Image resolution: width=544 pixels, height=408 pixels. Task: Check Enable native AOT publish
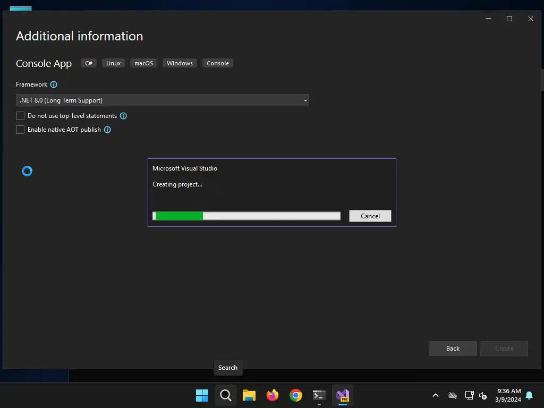pos(20,130)
